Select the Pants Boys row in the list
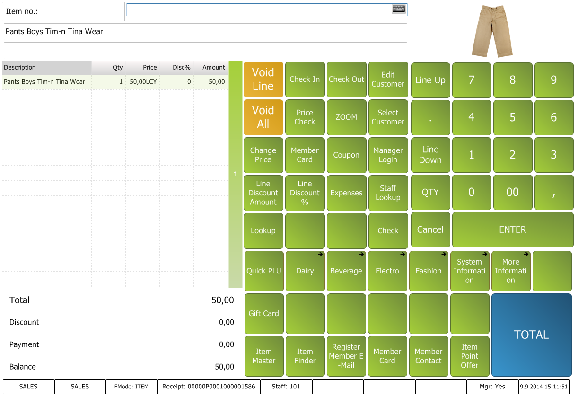The width and height of the screenshot is (578, 397). point(114,82)
